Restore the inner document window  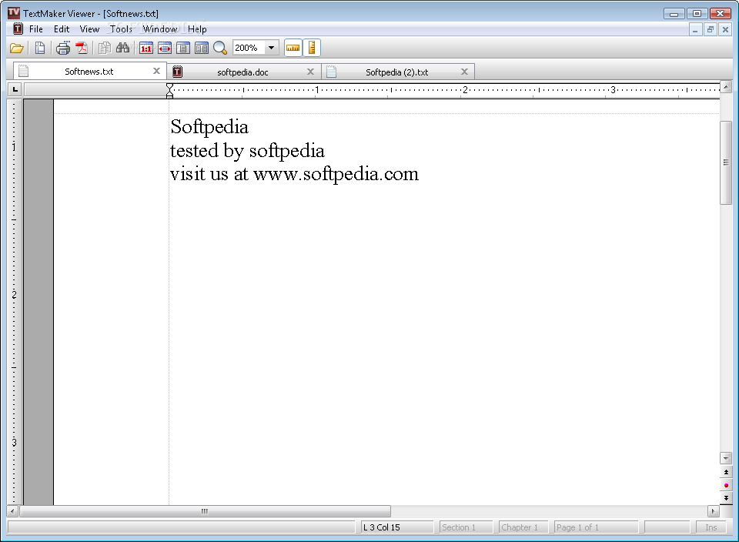click(711, 30)
